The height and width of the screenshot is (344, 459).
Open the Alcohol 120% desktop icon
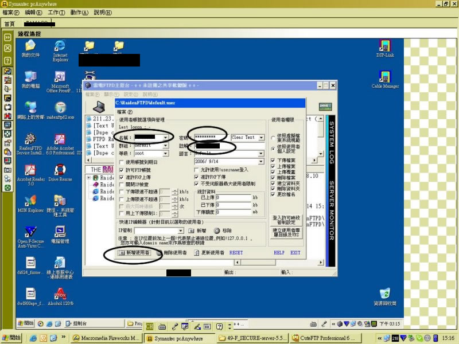[60, 292]
